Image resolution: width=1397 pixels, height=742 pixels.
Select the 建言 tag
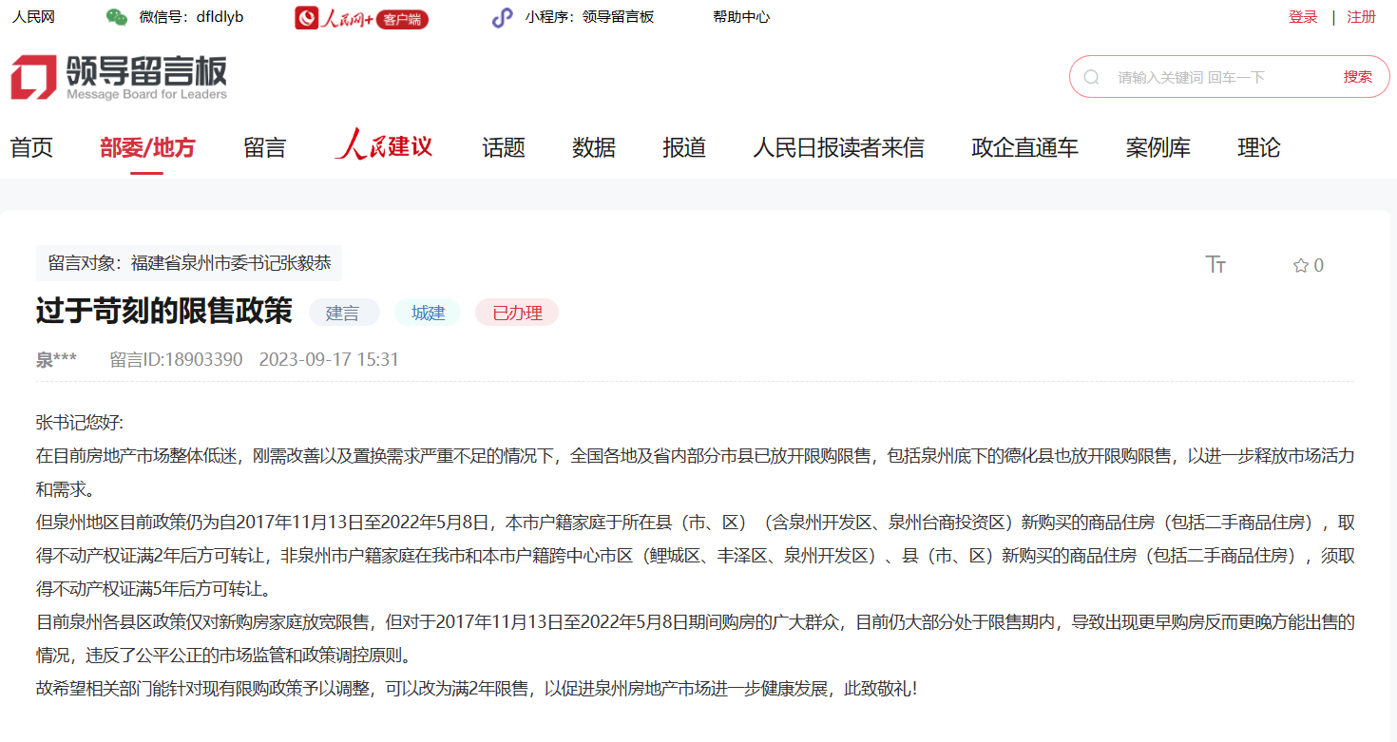click(344, 312)
